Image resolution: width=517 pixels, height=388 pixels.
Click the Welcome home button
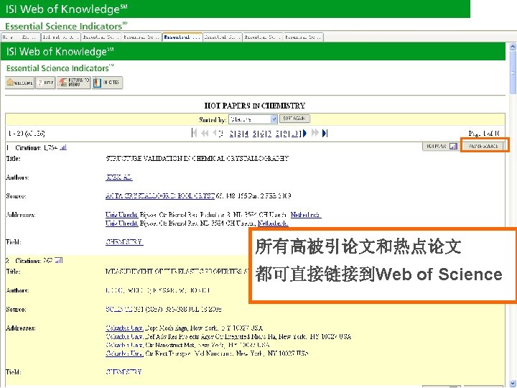point(20,83)
